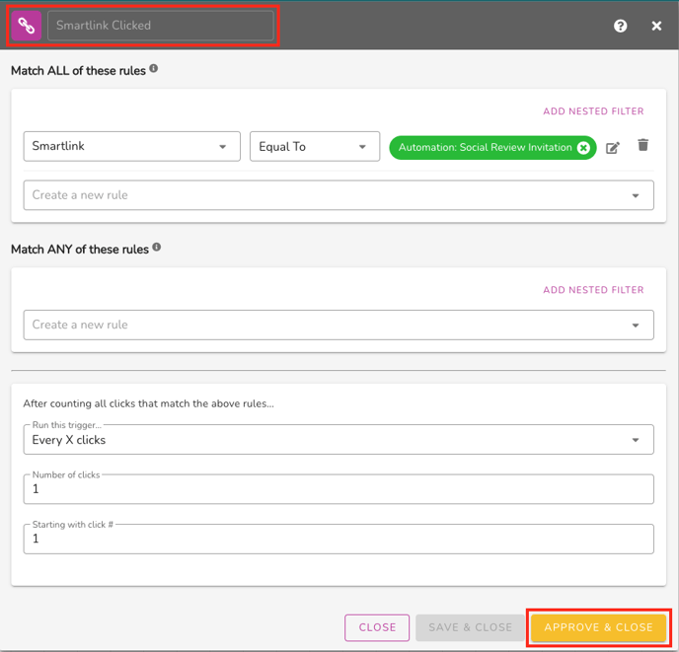This screenshot has height=652, width=679.
Task: Click Add Nested Filter in Match ANY section
Action: 593,290
